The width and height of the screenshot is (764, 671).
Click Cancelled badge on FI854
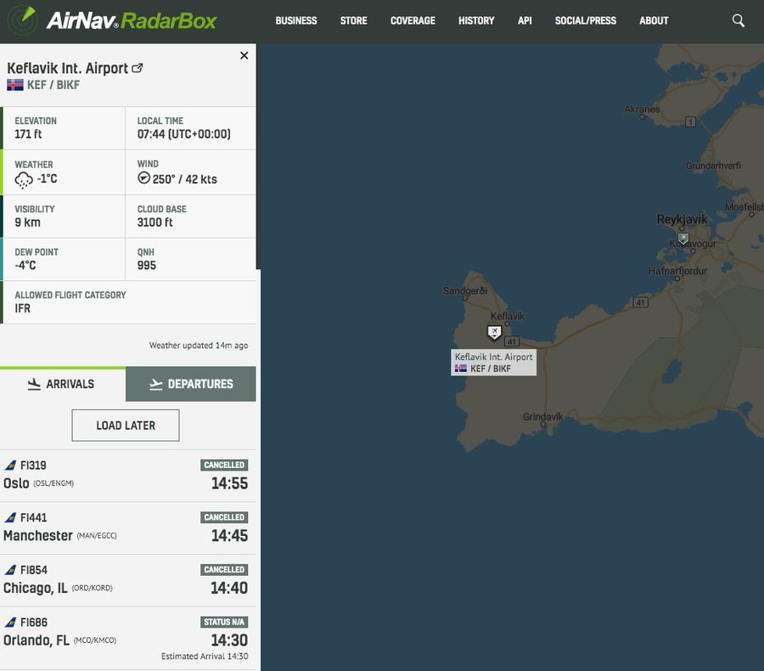pos(224,570)
